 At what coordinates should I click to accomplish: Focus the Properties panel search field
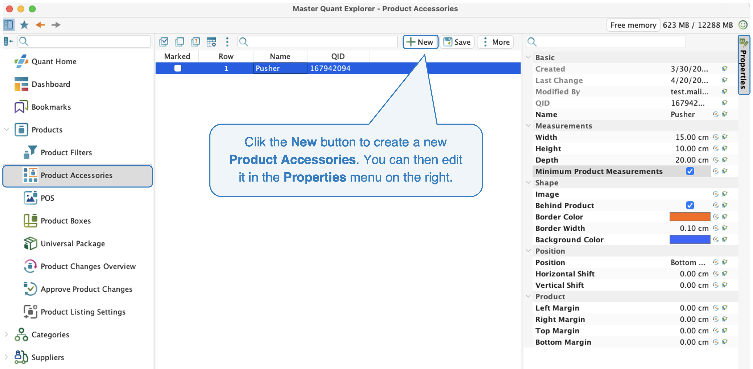[x=606, y=42]
